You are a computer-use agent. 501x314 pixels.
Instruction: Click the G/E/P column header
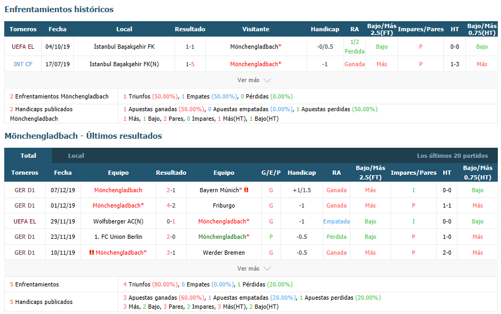click(x=271, y=173)
